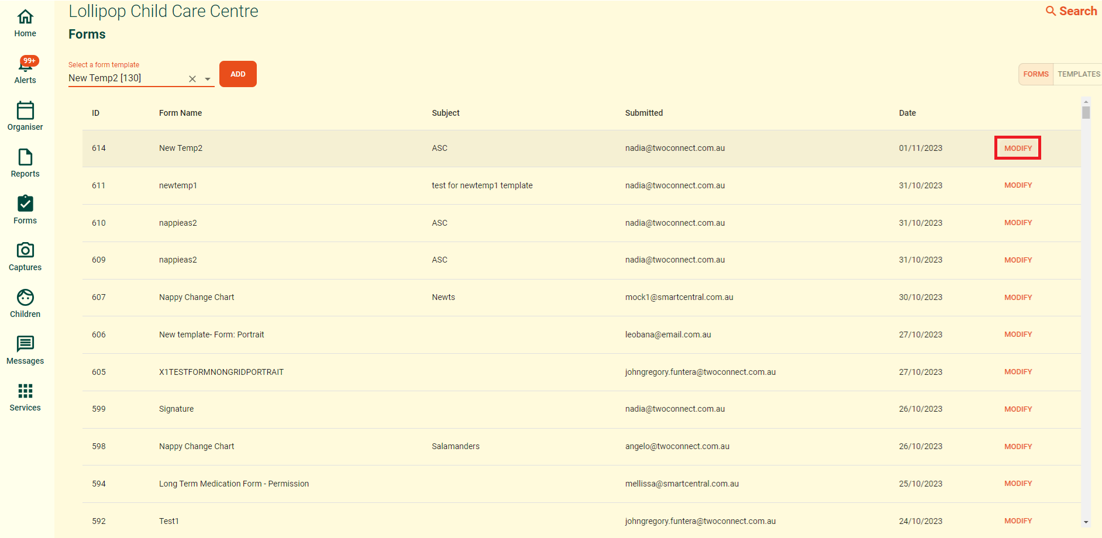Click email angelo@twoconnect.com.au
The width and height of the screenshot is (1102, 538).
(x=677, y=447)
